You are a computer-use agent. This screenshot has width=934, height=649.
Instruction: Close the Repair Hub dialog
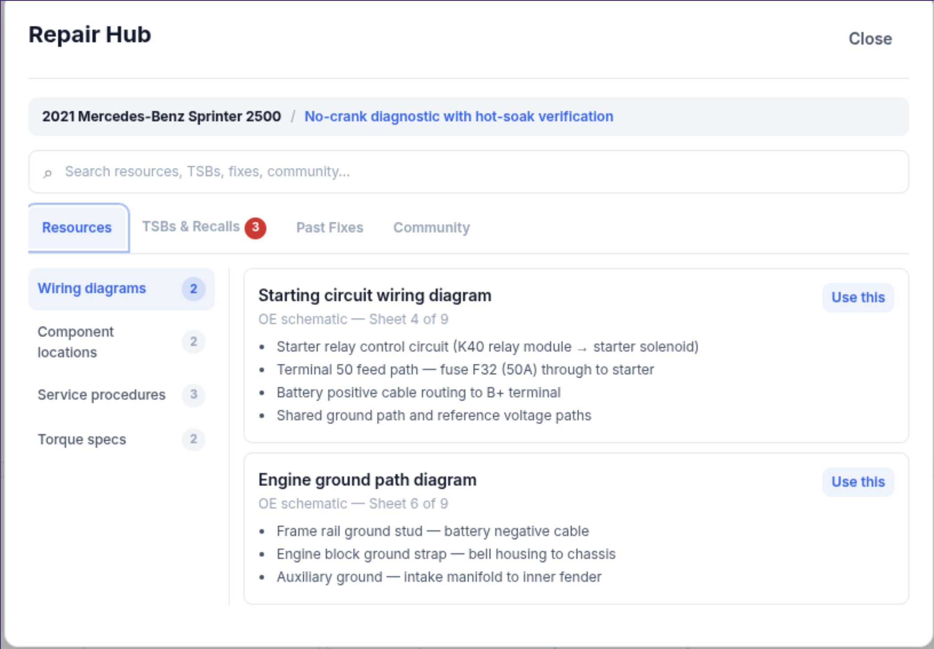[x=870, y=39]
